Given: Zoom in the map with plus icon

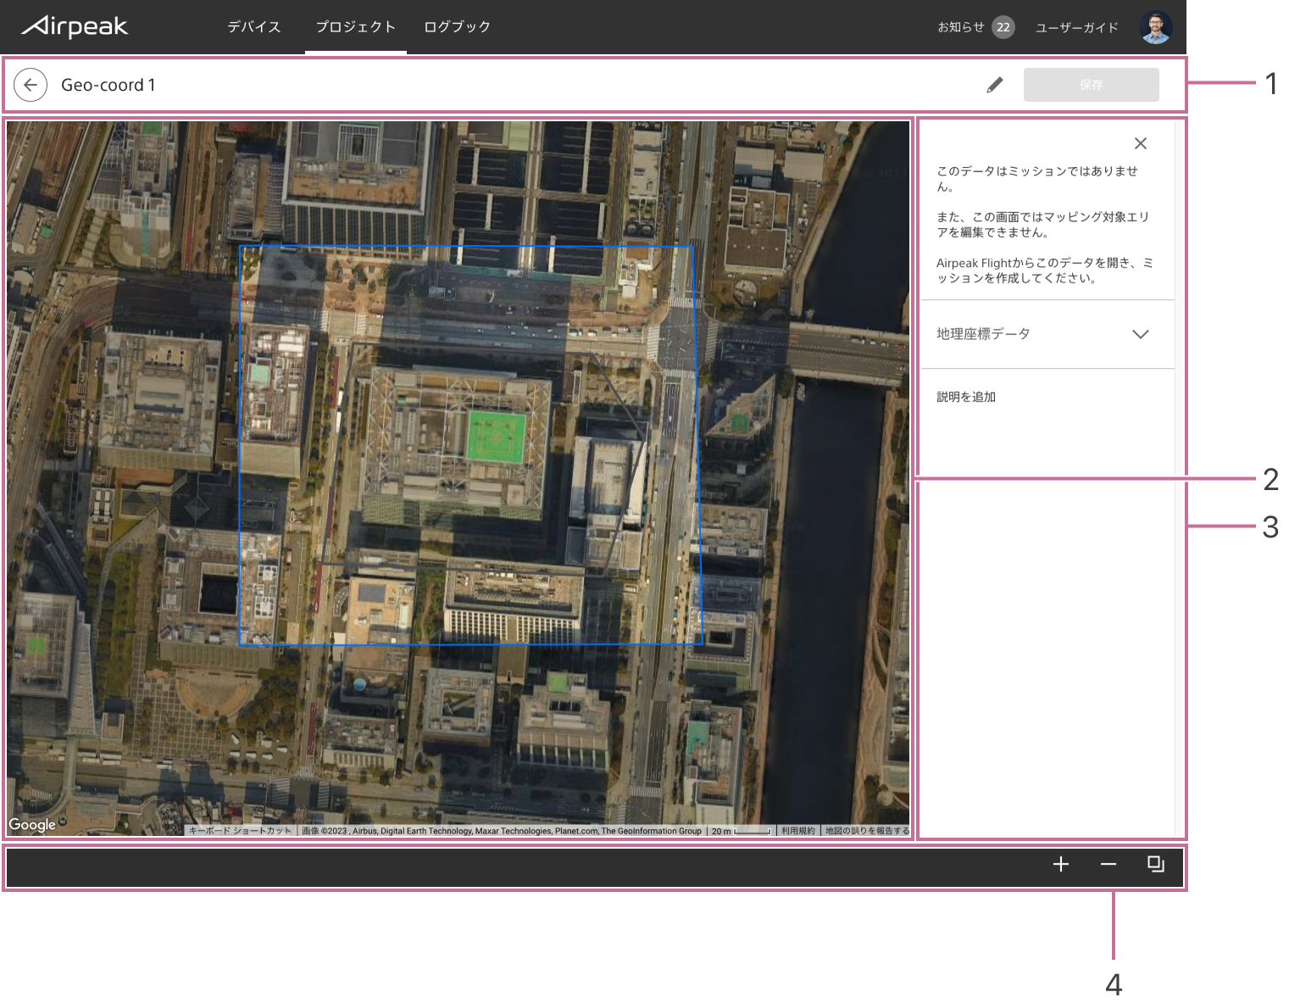Looking at the screenshot, I should click(x=1061, y=864).
